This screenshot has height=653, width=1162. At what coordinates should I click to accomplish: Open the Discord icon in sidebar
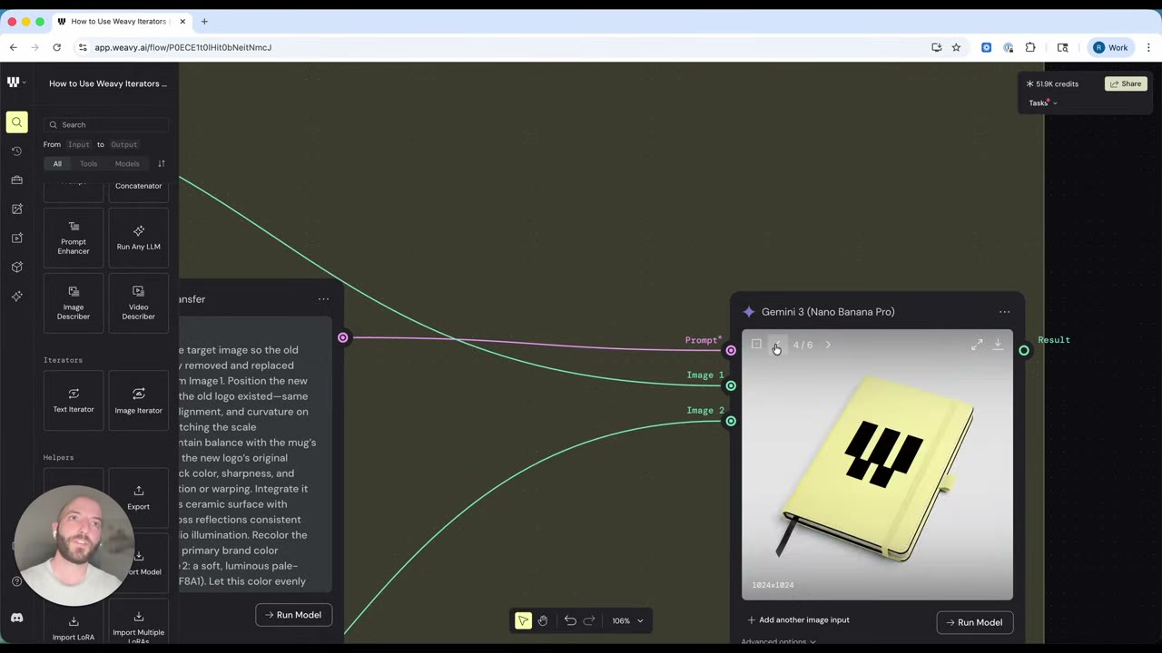pyautogui.click(x=16, y=618)
